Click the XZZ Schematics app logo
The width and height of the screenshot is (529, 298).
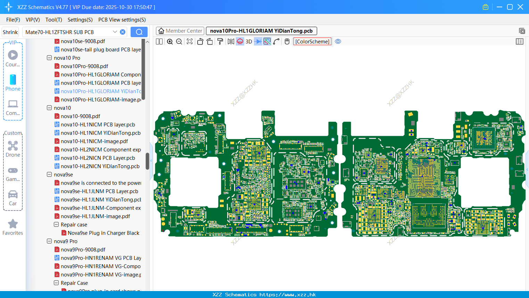8,7
